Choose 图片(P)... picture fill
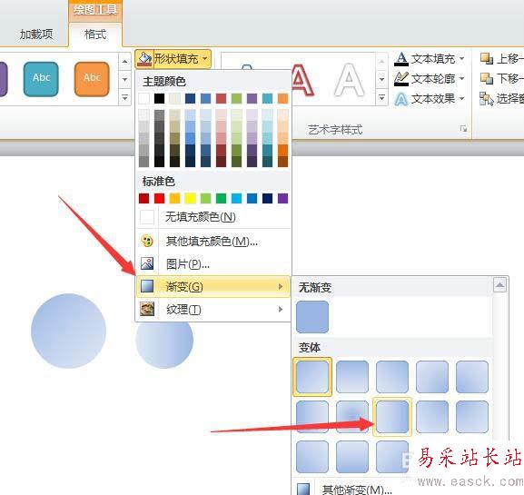The width and height of the screenshot is (524, 495). [213, 264]
